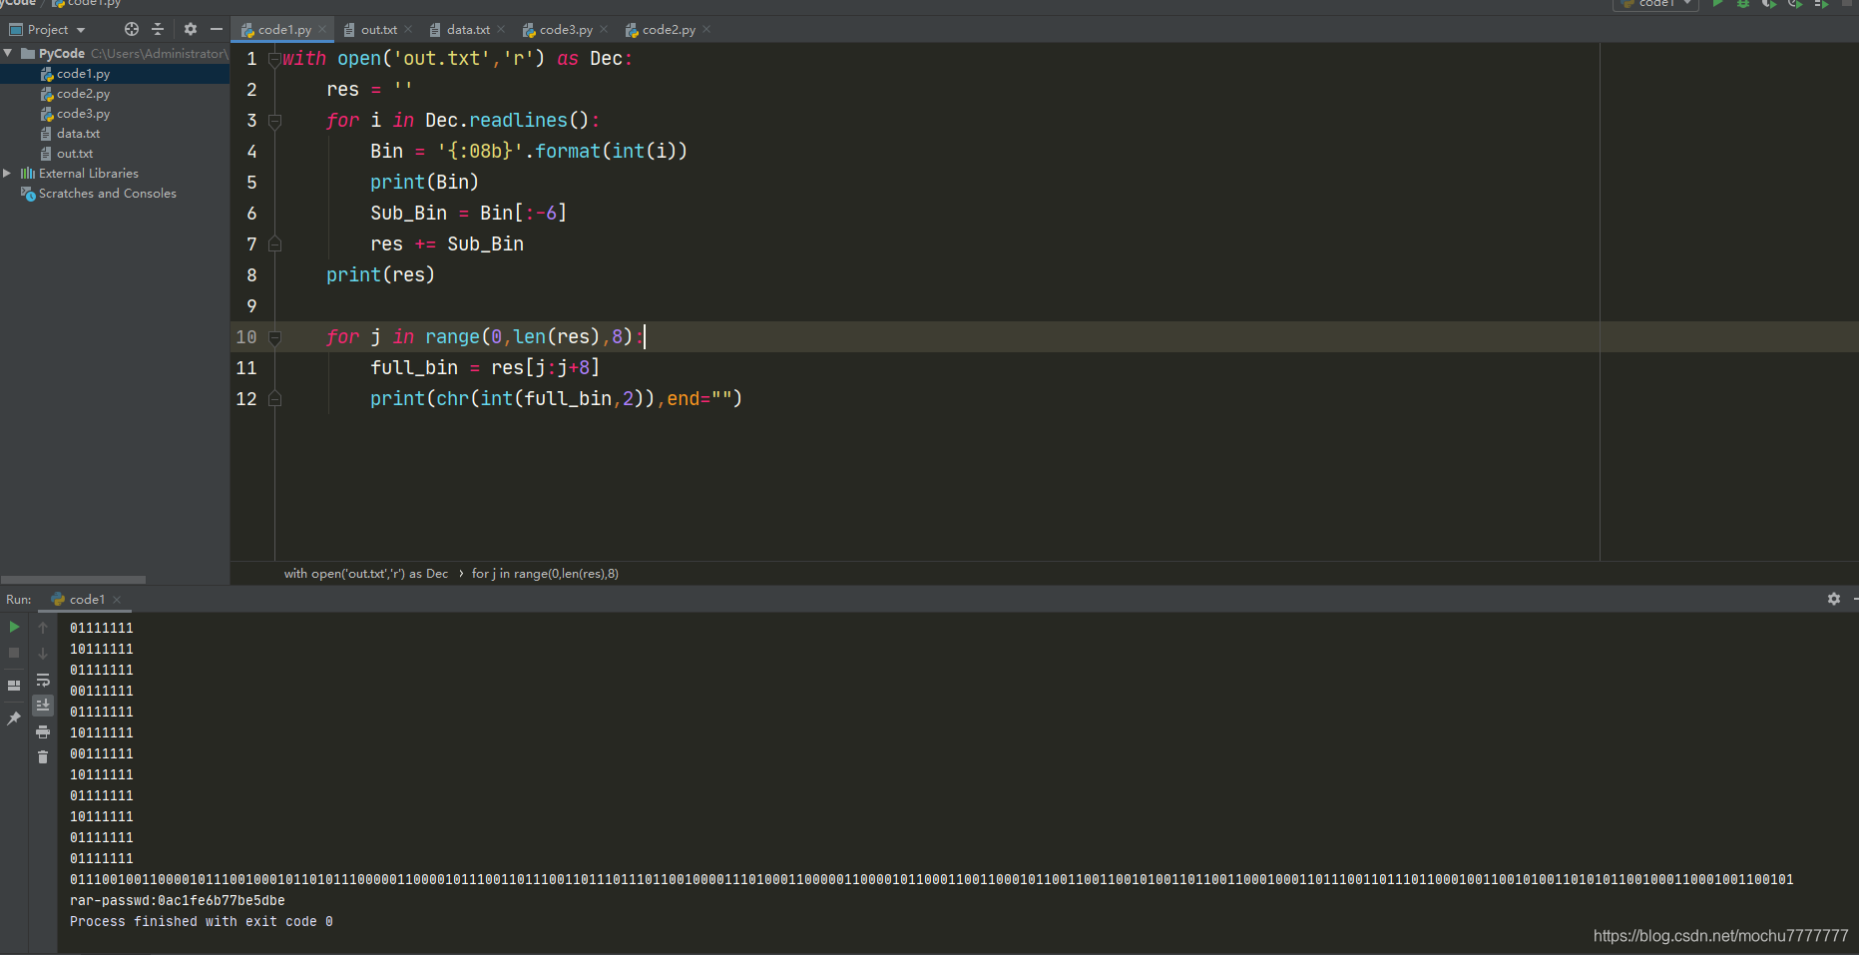Image resolution: width=1859 pixels, height=955 pixels.
Task: Collapse the PyCode project root folder
Action: coord(9,53)
